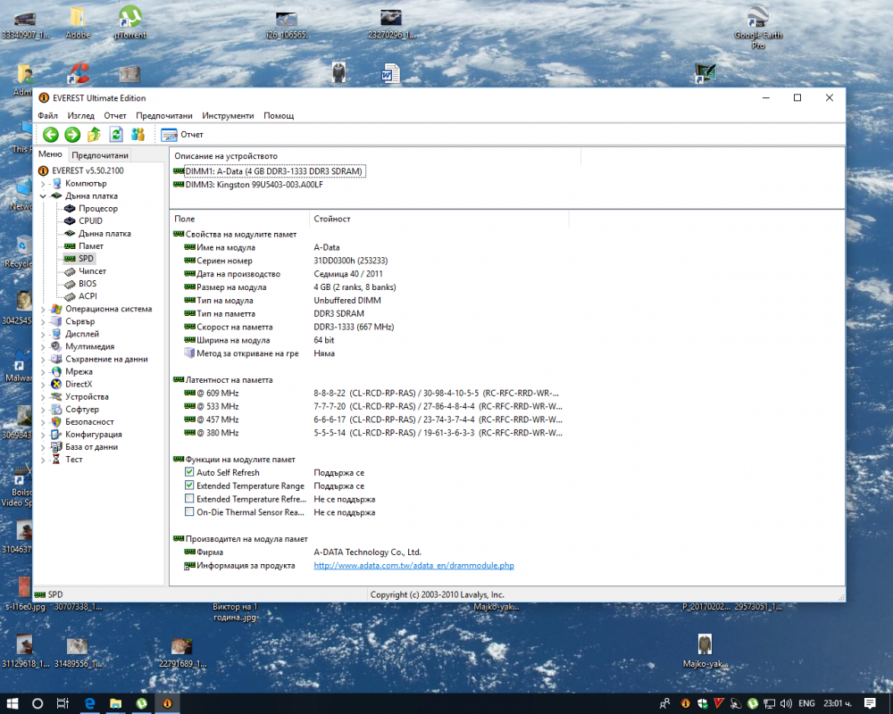
Task: Open Task View on the taskbar
Action: pyautogui.click(x=63, y=703)
